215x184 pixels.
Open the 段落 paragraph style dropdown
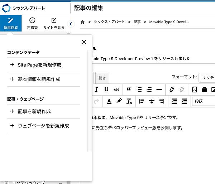click(x=203, y=101)
